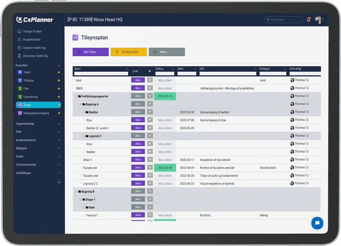Open the Menu button

(167, 52)
